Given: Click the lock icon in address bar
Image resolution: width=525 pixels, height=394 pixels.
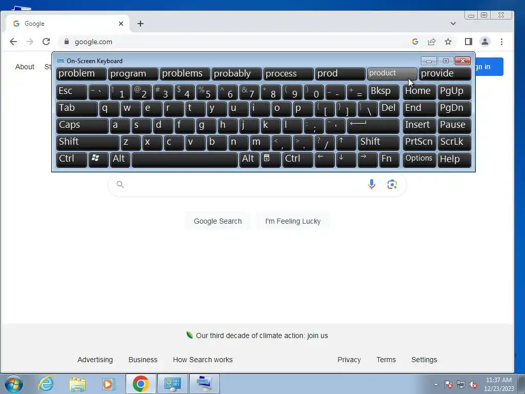Looking at the screenshot, I should click(x=66, y=42).
